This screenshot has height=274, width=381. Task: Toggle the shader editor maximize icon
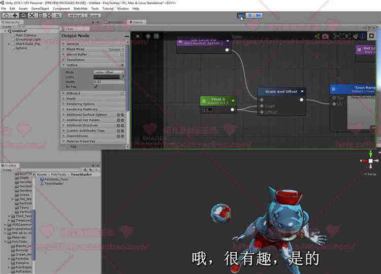(371, 36)
